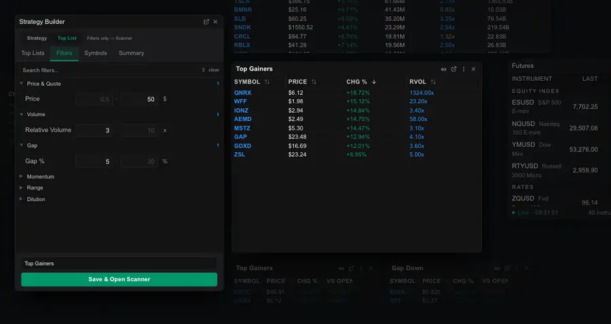The image size is (611, 324).
Task: Sort by RVOL column arrows
Action: [433, 82]
